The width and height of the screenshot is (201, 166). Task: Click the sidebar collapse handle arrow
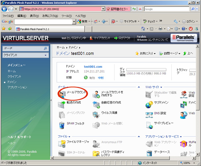51,100
